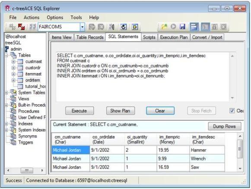Click the letter A font toolbar icon

pos(214,27)
